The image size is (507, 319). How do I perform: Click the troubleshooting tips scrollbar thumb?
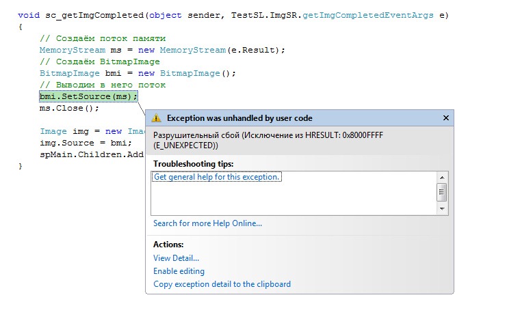pos(442,192)
